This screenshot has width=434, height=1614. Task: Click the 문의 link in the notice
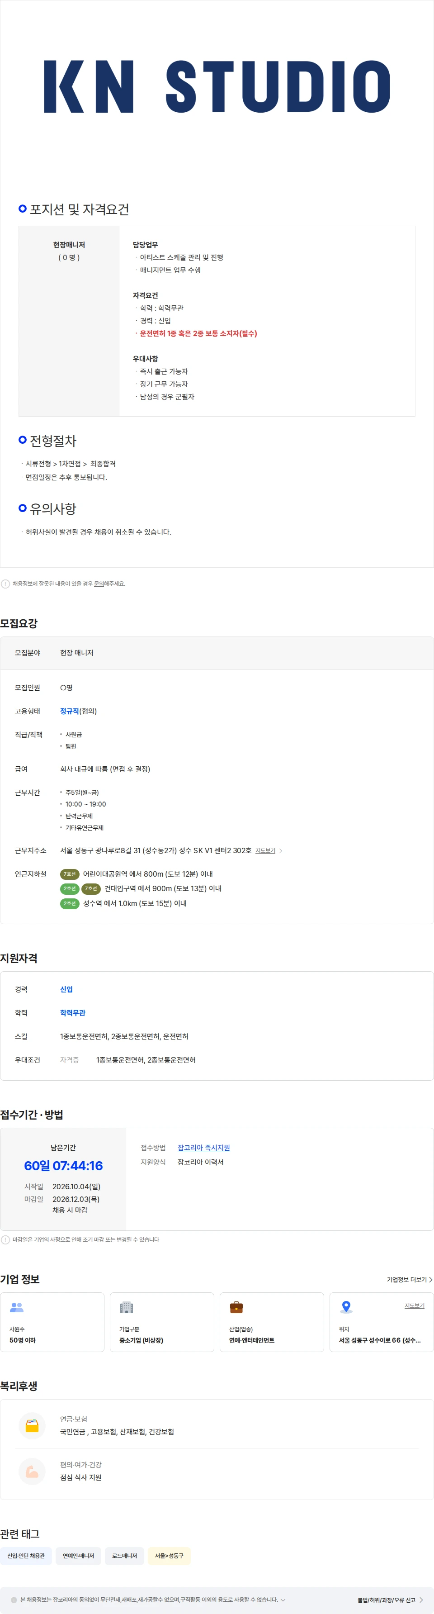click(x=98, y=584)
